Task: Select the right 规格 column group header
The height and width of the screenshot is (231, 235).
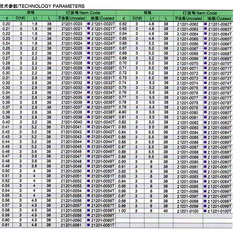Action: point(147,13)
